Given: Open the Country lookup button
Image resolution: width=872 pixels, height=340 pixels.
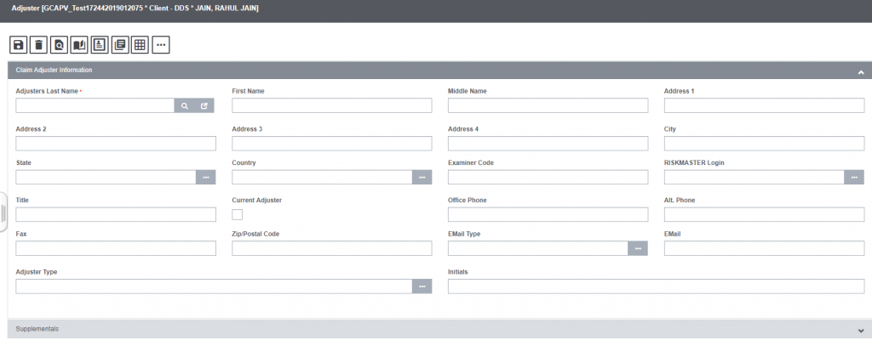Looking at the screenshot, I should coord(422,177).
